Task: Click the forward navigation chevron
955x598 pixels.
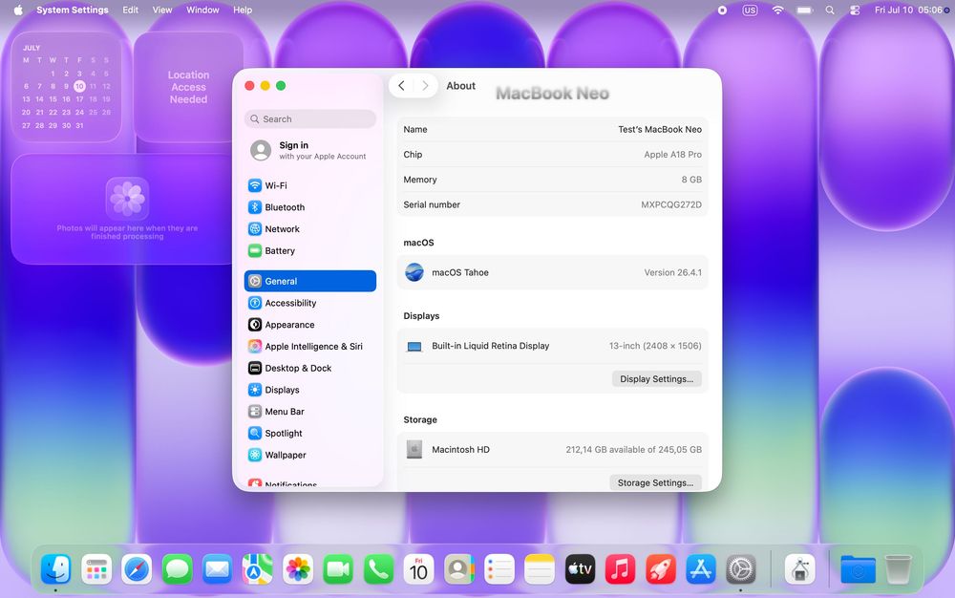Action: point(425,86)
